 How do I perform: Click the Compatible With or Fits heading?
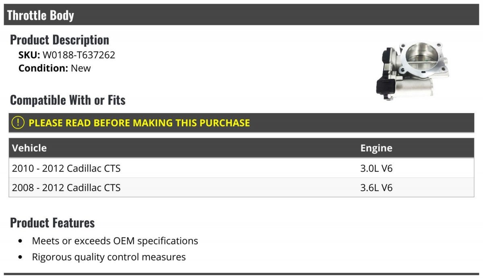[68, 100]
